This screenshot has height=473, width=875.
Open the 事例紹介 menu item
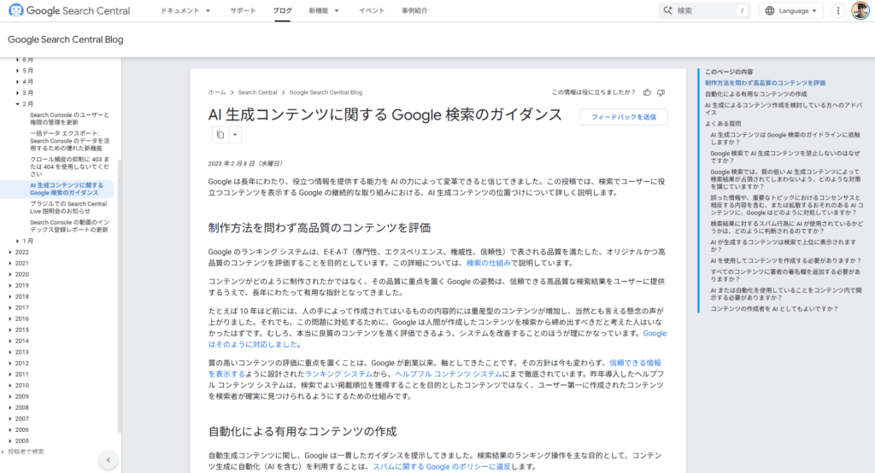[x=414, y=10]
